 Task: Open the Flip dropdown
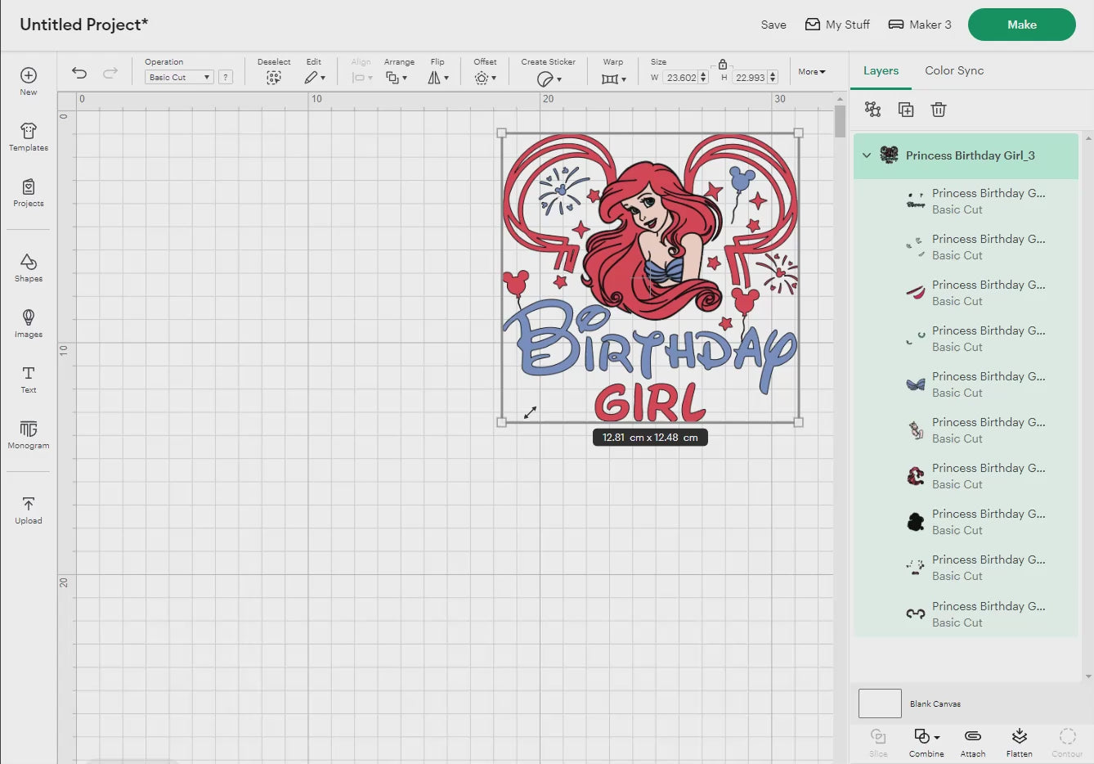click(x=438, y=78)
